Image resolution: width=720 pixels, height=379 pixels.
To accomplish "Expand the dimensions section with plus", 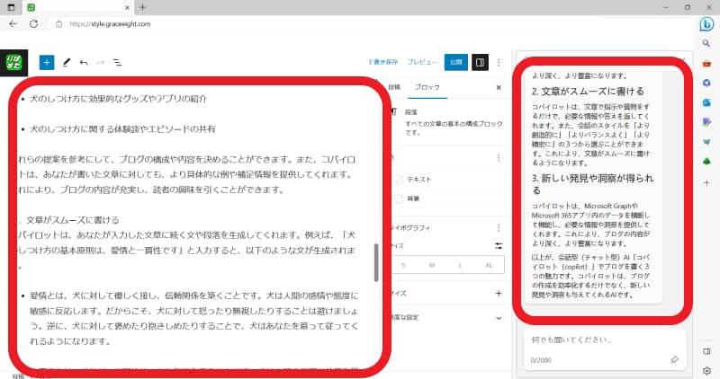I will [499, 294].
